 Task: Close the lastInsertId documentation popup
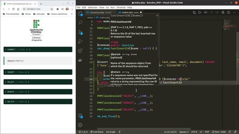point(157,16)
